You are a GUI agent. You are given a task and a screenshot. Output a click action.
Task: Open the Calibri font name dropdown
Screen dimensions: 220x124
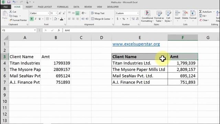pyautogui.click(x=48, y=13)
